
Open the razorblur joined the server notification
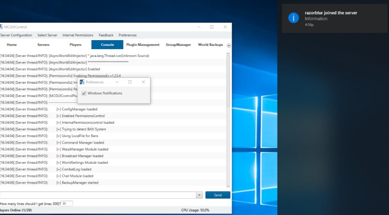click(331, 18)
